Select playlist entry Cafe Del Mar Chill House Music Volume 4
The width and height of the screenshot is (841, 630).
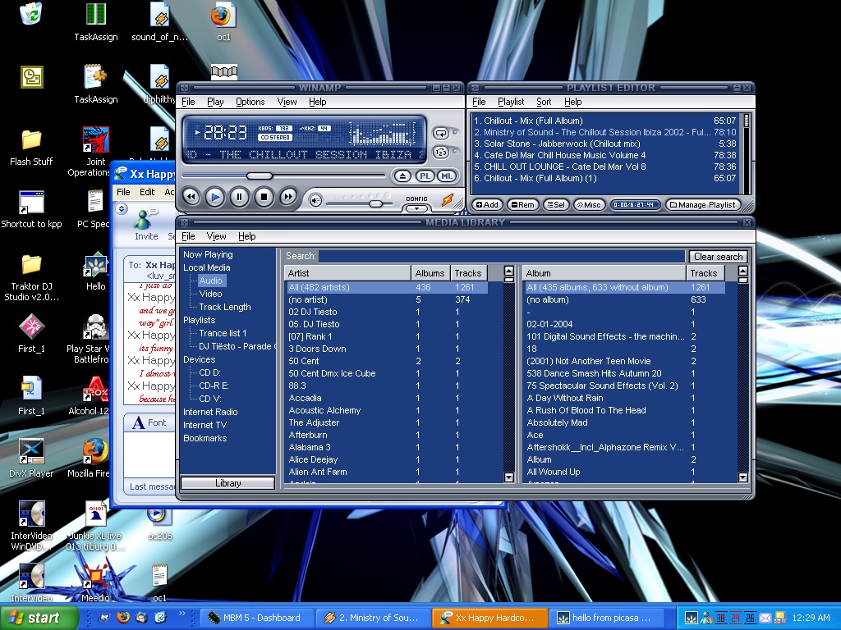coord(604,155)
